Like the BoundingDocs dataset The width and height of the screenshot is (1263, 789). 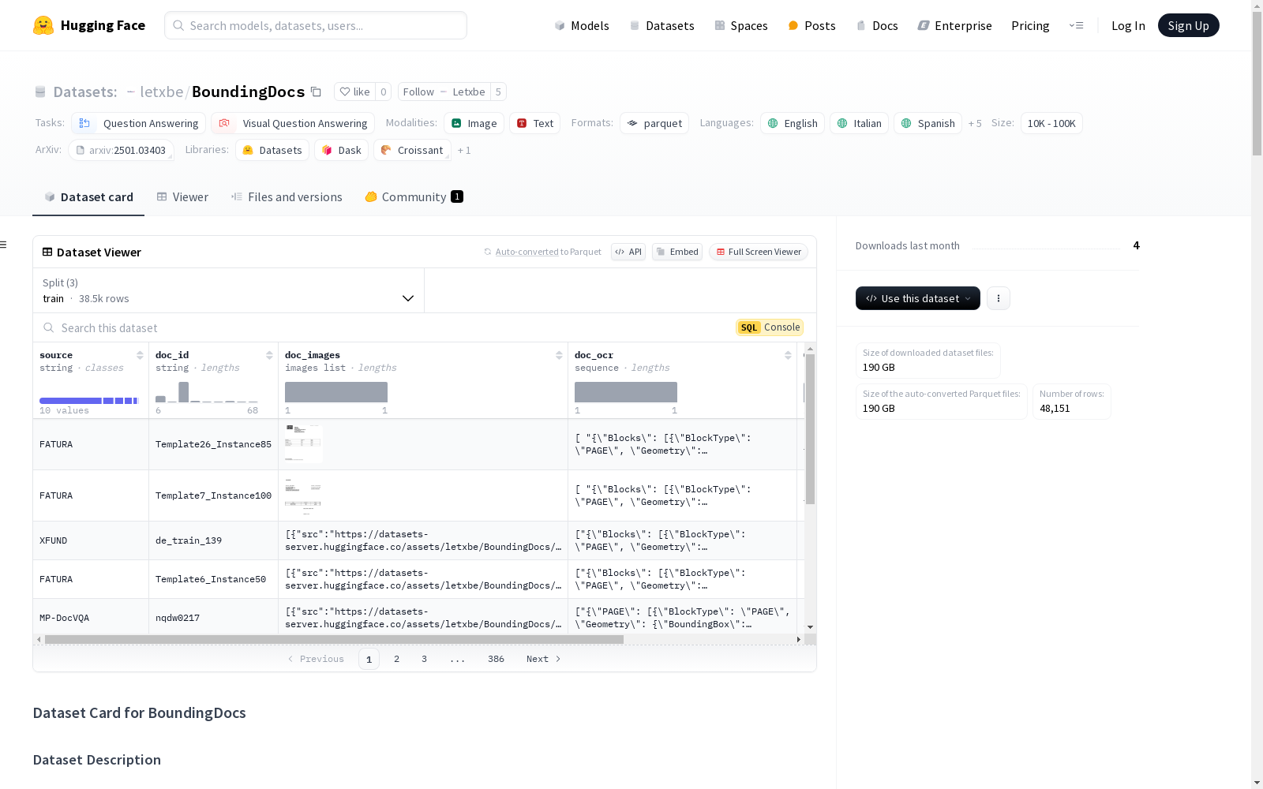pyautogui.click(x=354, y=92)
